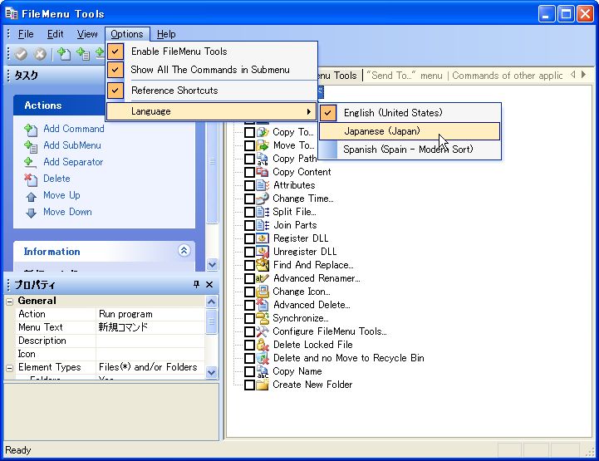The height and width of the screenshot is (461, 599).
Task: Click the Copy Name icon
Action: (263, 371)
